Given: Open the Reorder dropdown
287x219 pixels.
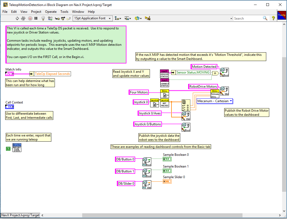Looking at the screenshot, I should [x=138, y=18].
